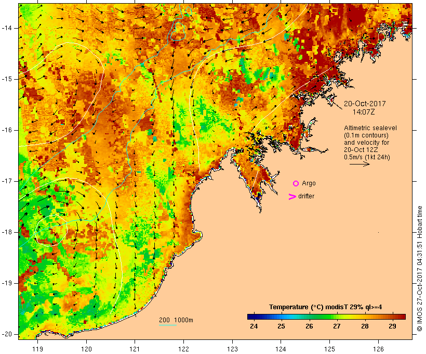Click the '-20' latitude axis label
This screenshot has width=426, height=354.
pos(7,334)
